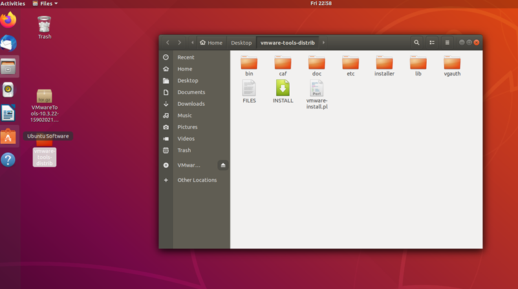Open Home in the sidebar
518x289 pixels.
coord(194,69)
